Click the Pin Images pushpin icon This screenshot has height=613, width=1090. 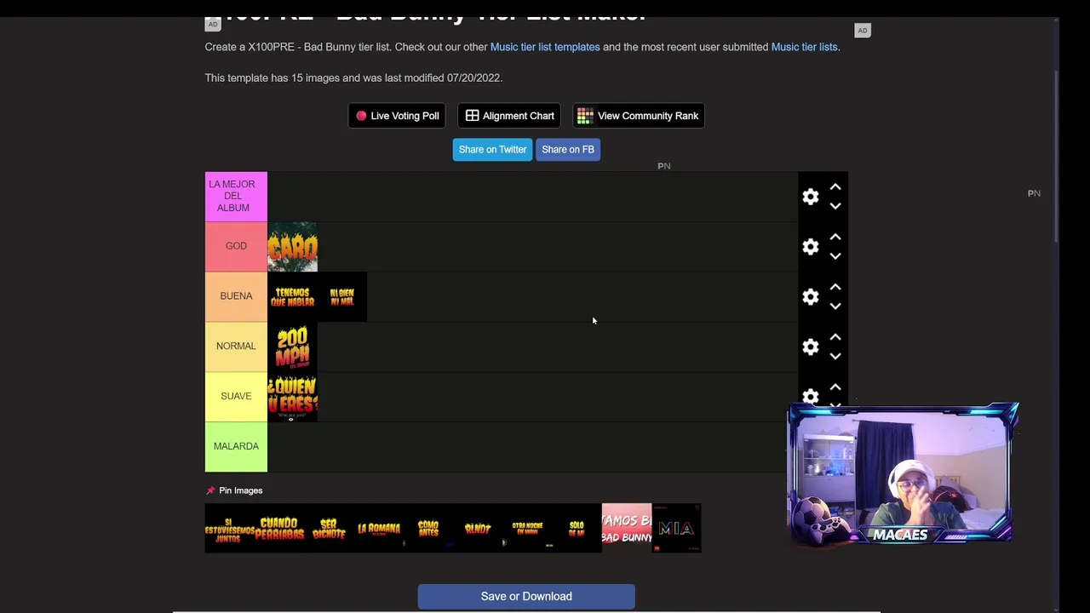click(210, 491)
